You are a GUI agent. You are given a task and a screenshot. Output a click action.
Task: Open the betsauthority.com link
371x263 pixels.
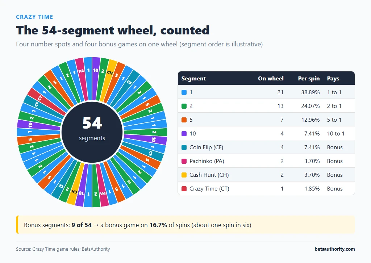click(334, 249)
